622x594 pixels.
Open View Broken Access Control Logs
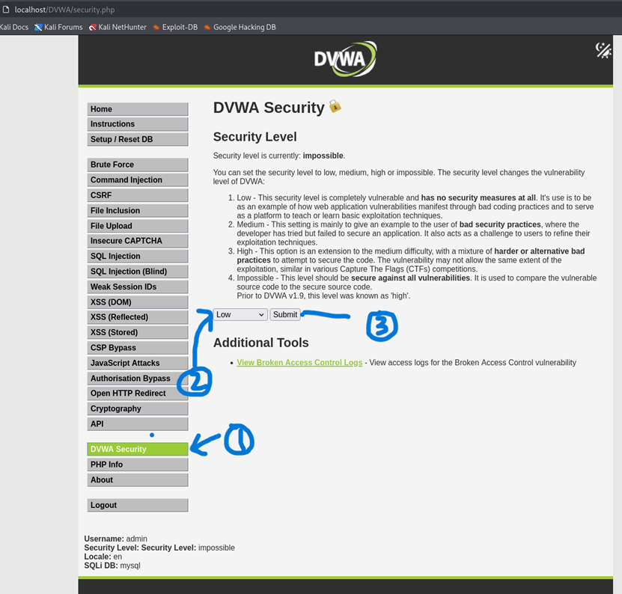pos(299,362)
